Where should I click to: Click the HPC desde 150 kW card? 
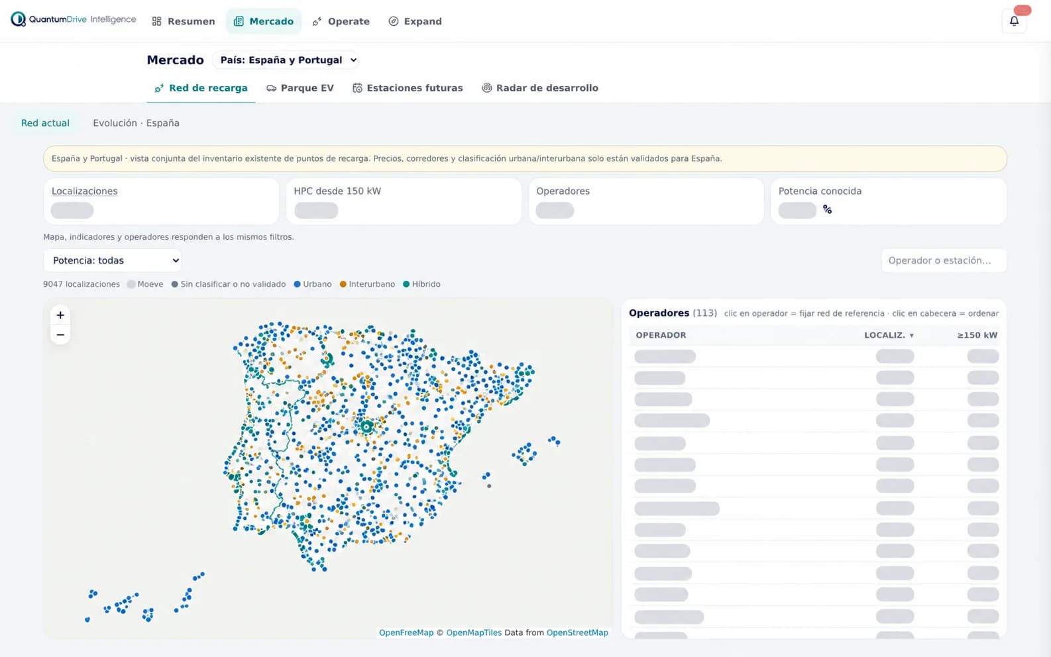404,201
